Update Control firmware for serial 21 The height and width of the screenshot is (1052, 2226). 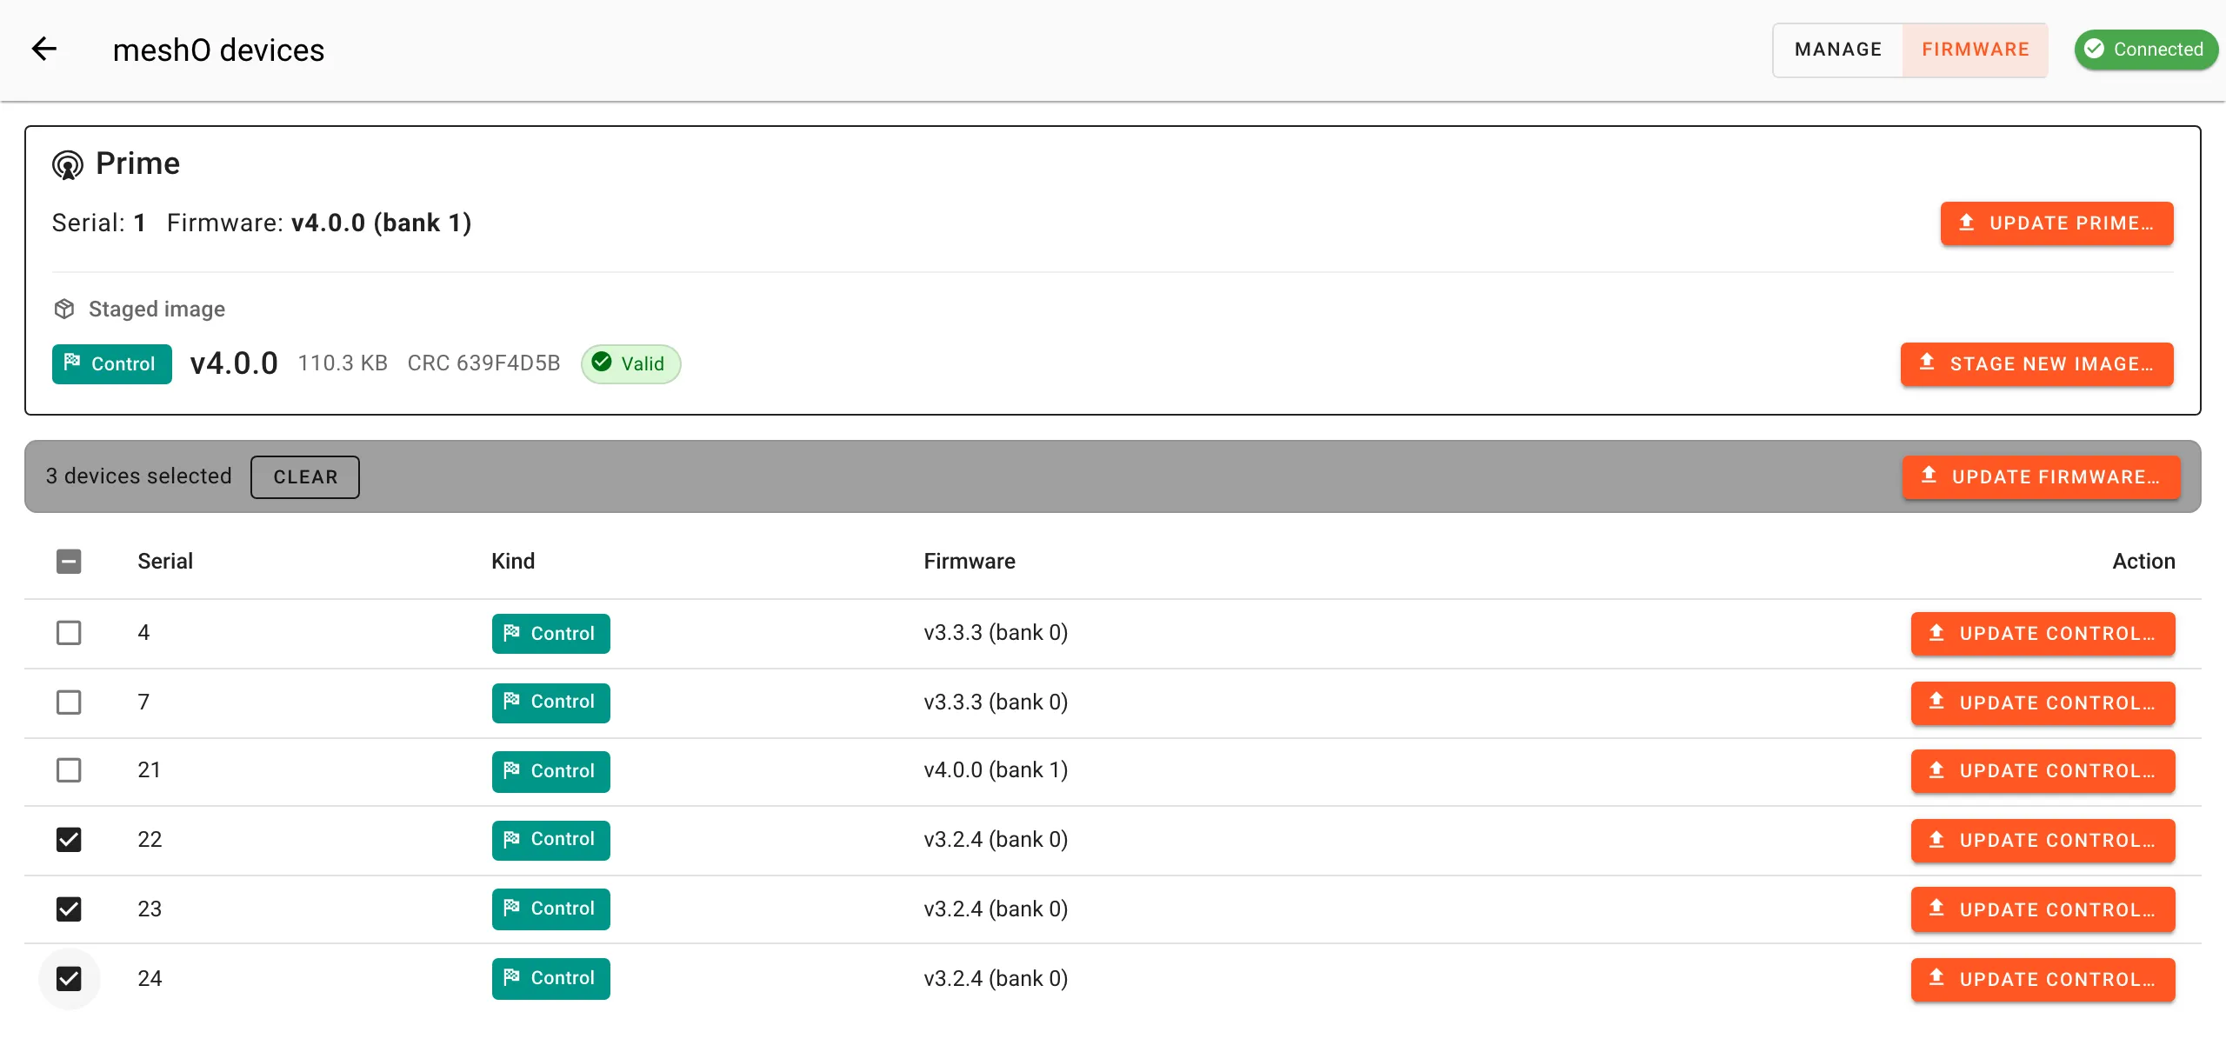(x=2043, y=771)
